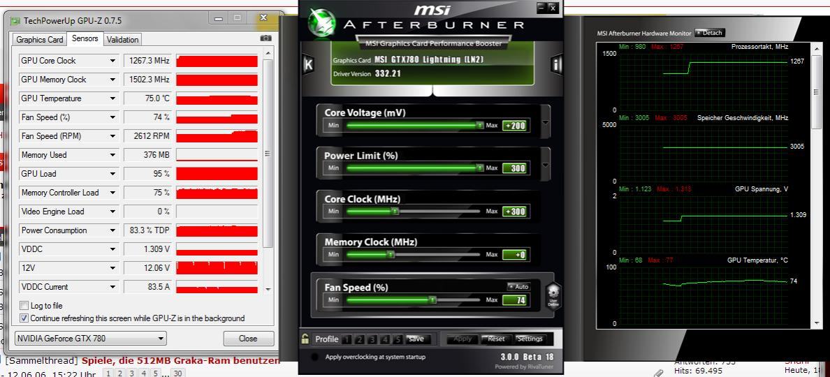Image resolution: width=830 pixels, height=377 pixels.
Task: Click the Afterburner Reset button
Action: click(x=496, y=339)
